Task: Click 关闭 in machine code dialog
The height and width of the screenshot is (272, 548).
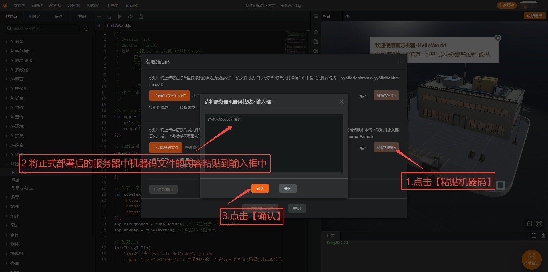Action: coord(288,188)
